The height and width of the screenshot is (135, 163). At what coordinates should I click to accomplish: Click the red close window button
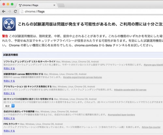[x=4, y=4]
